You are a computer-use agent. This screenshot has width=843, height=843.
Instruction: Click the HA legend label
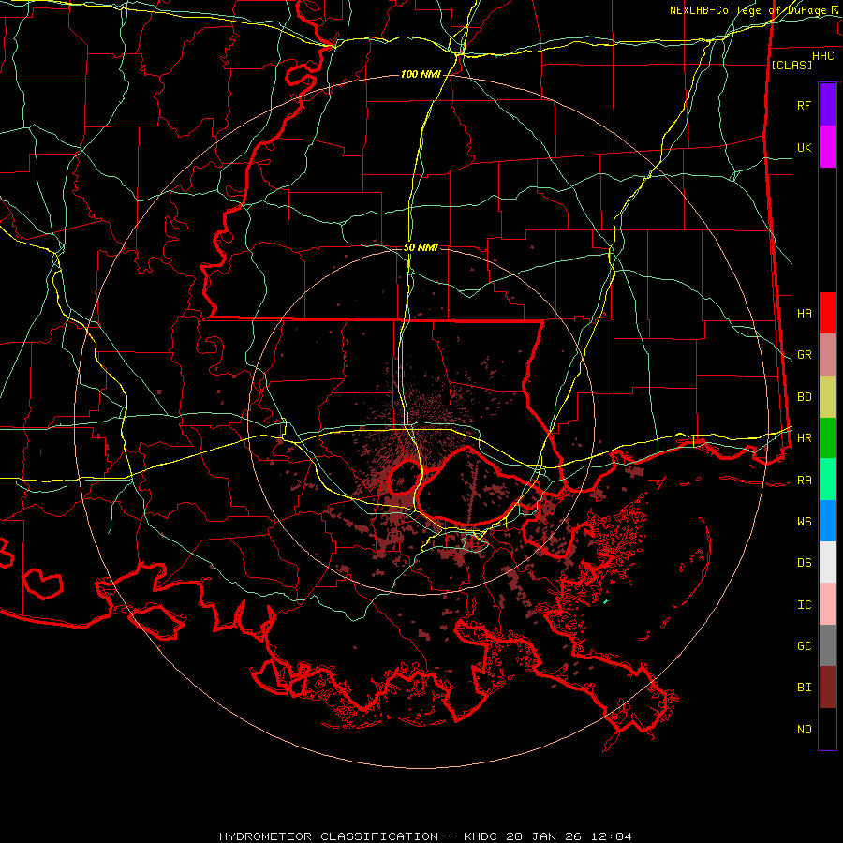click(804, 313)
